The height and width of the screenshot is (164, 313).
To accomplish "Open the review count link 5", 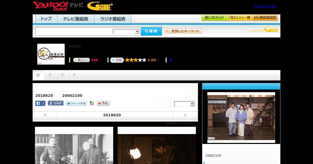I will (171, 60).
